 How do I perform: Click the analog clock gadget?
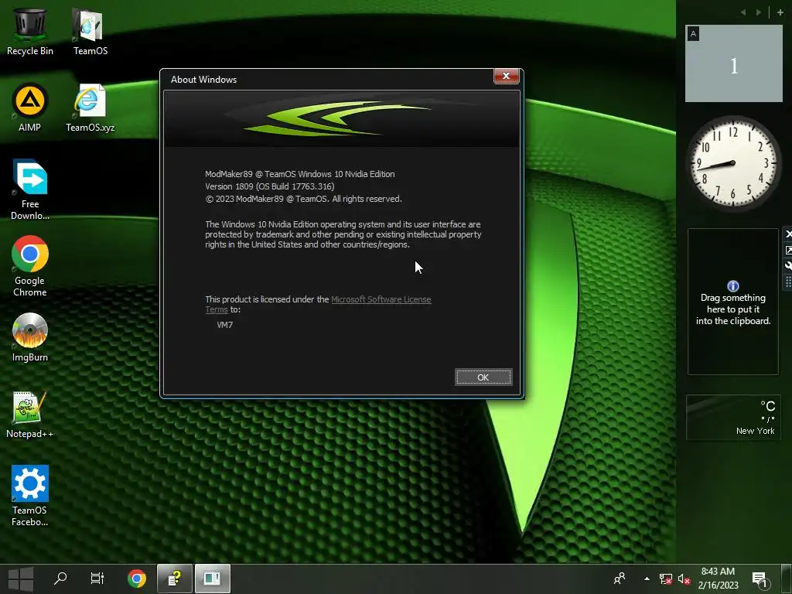[x=733, y=162]
